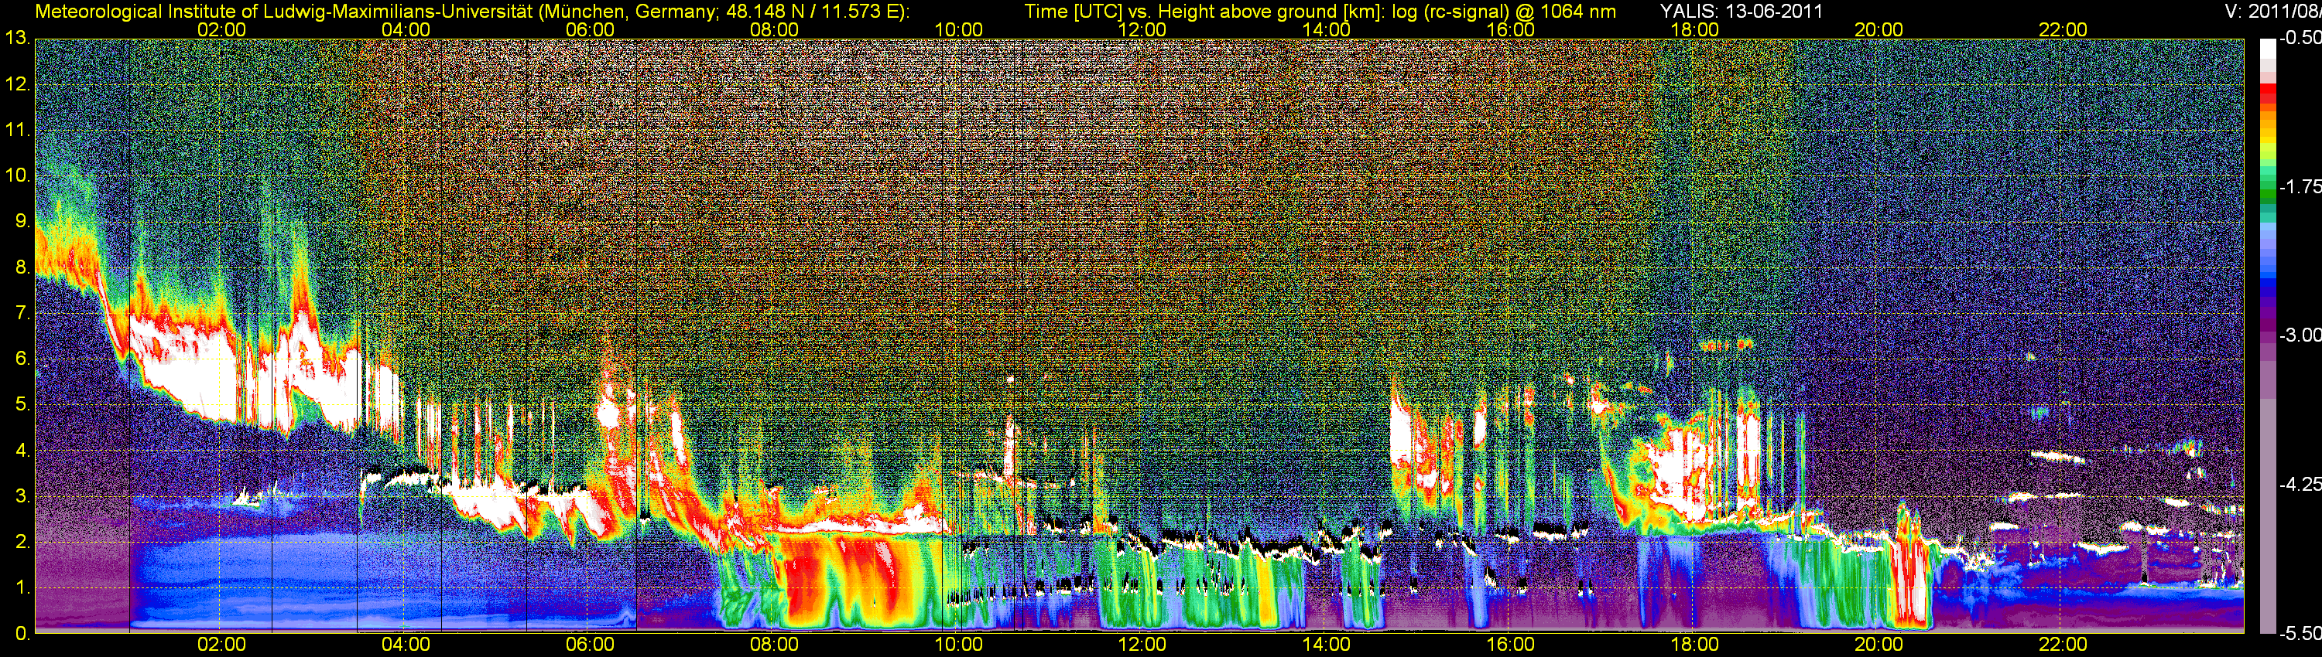Viewport: 2322px width, 657px height.
Task: Click the height axis label '5.'
Action: tap(22, 405)
